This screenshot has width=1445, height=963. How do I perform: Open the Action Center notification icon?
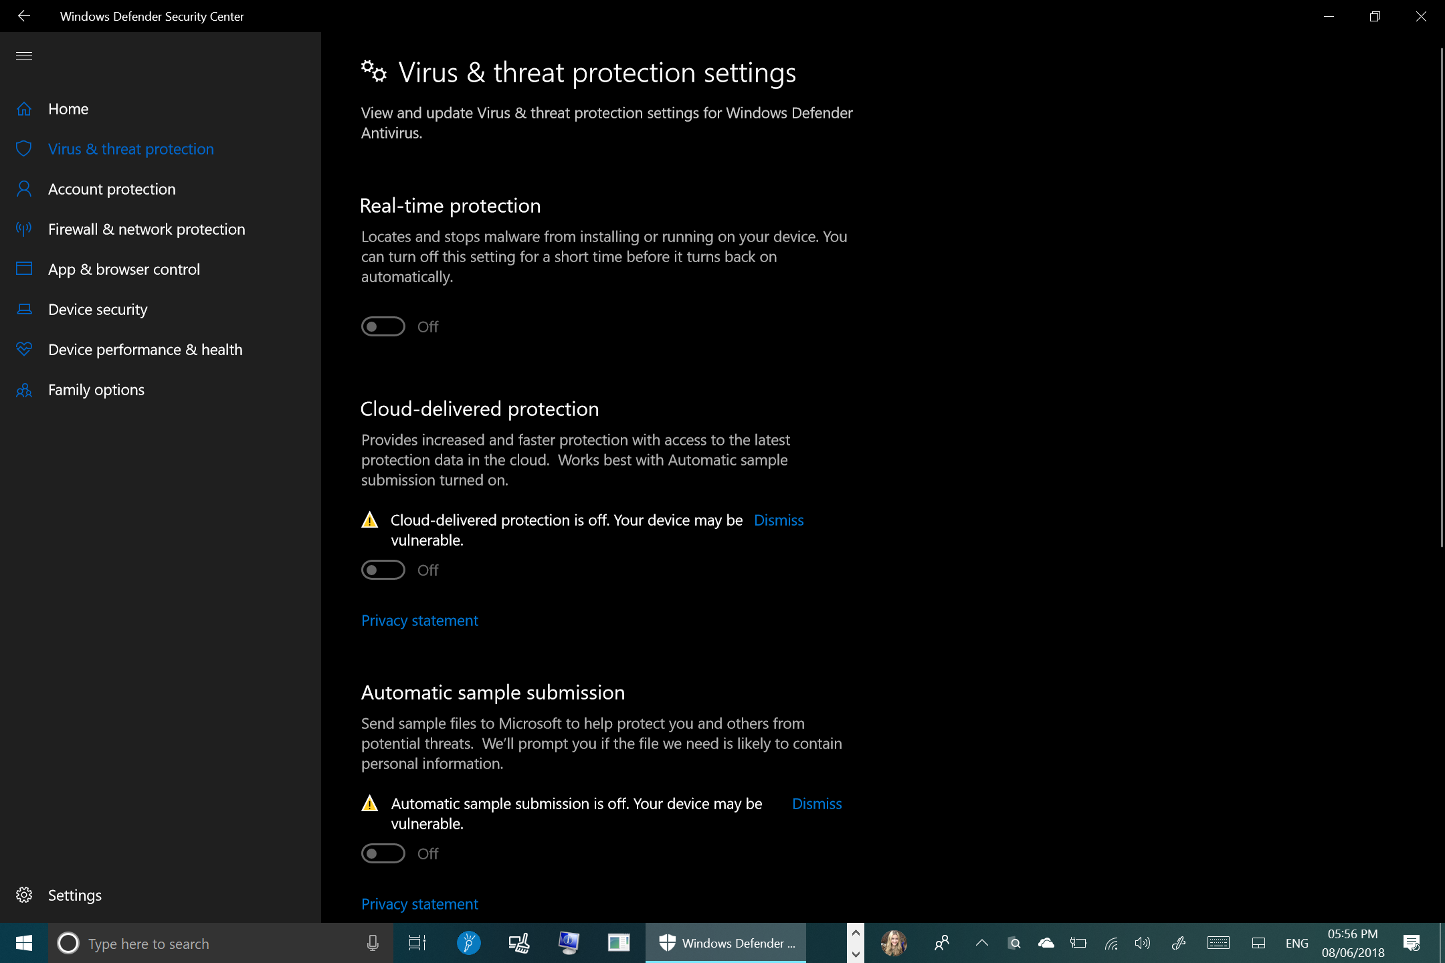pyautogui.click(x=1412, y=943)
